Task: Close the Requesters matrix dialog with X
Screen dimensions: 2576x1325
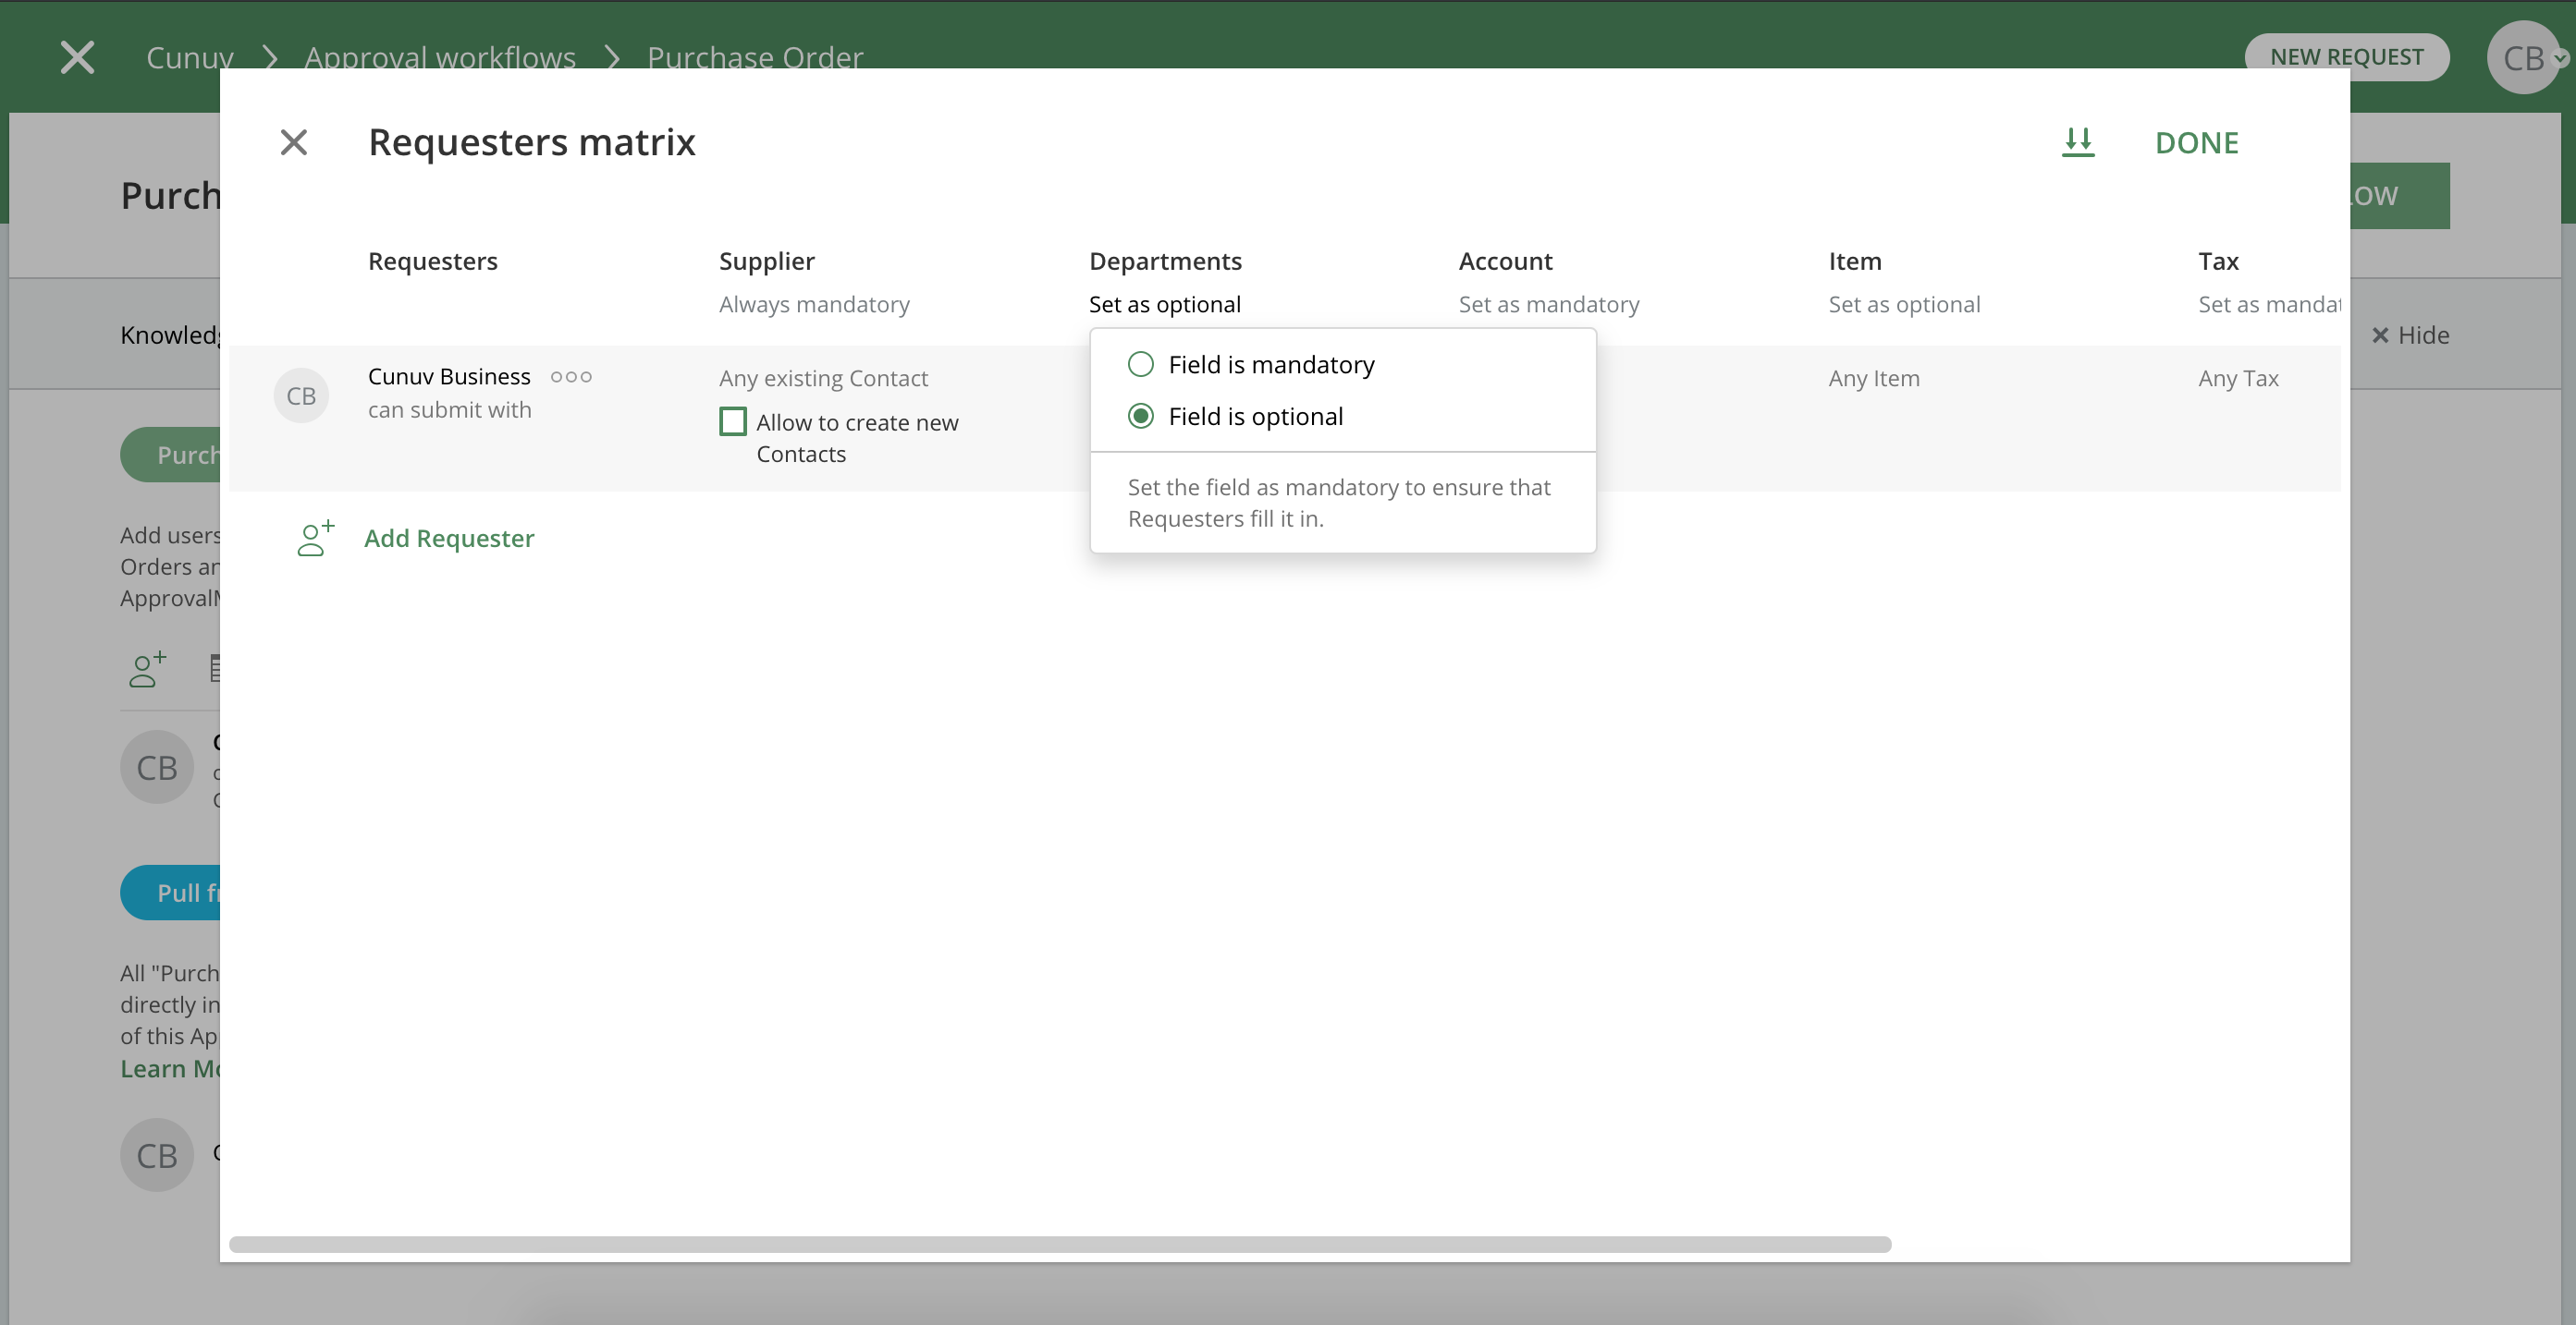Action: [293, 143]
